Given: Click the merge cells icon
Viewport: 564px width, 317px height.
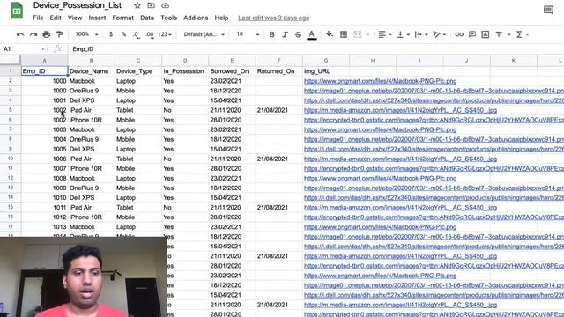Looking at the screenshot, I should coord(357,34).
